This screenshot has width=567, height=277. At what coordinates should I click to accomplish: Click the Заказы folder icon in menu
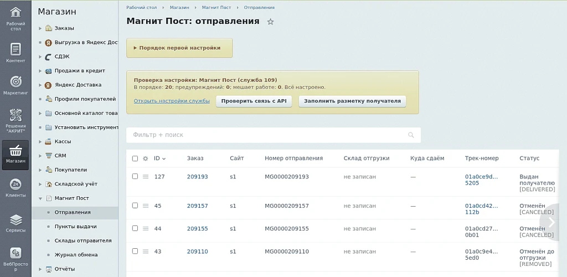tap(49, 28)
